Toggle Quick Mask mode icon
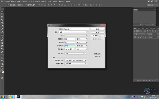 (x=2, y=75)
